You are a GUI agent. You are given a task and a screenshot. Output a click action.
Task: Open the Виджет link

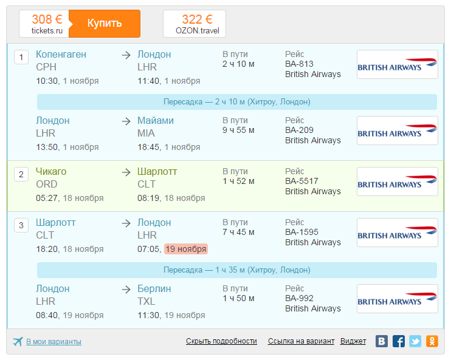tap(353, 341)
